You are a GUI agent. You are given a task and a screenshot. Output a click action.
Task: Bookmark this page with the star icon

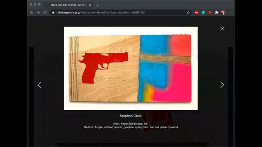188,13
